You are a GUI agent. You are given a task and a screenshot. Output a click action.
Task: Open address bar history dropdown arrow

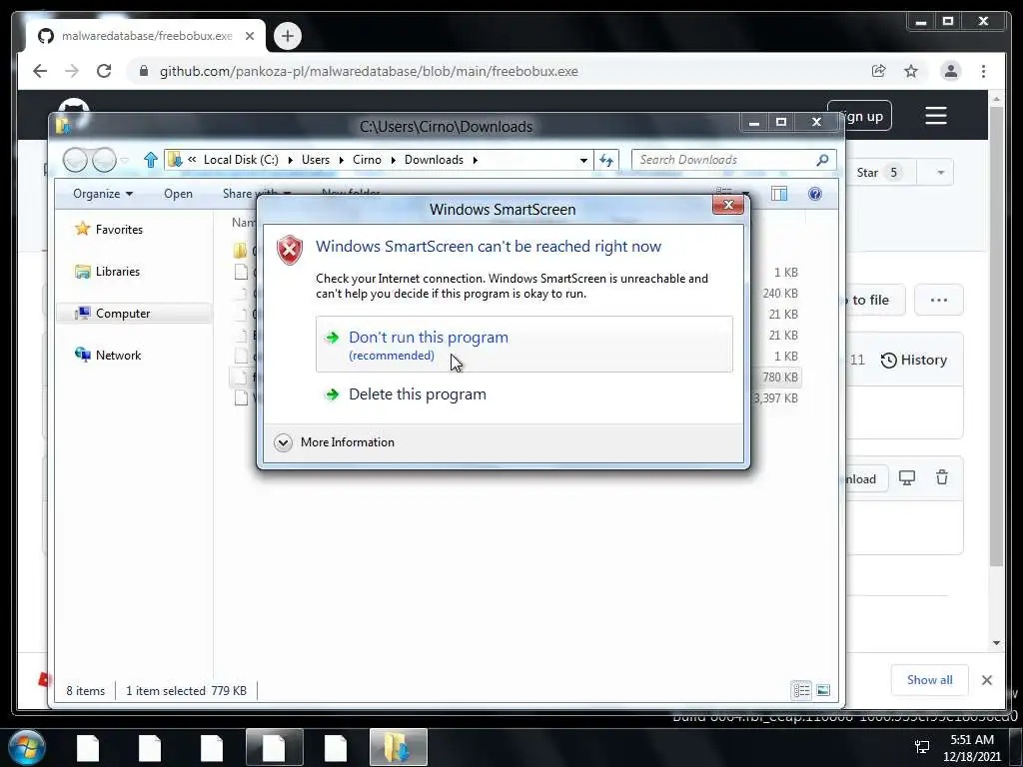[x=583, y=161]
